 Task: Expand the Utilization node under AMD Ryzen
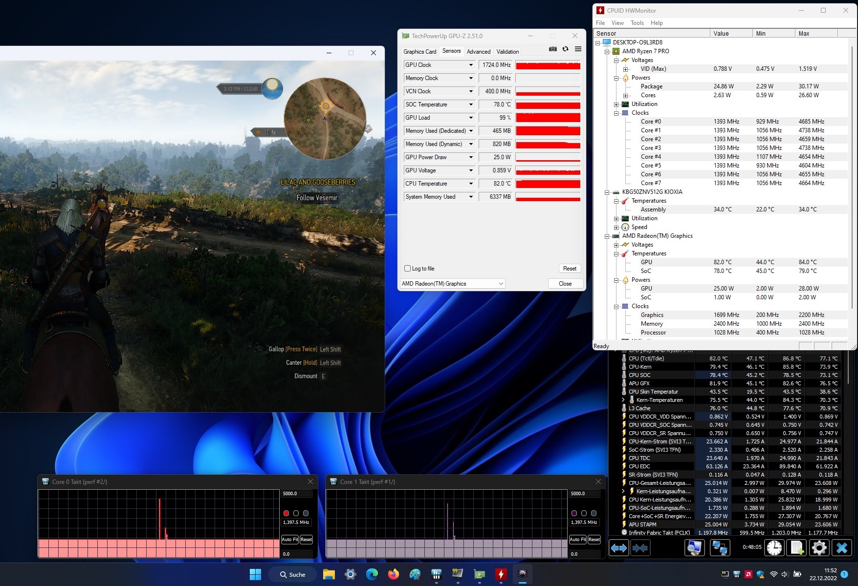(x=616, y=104)
